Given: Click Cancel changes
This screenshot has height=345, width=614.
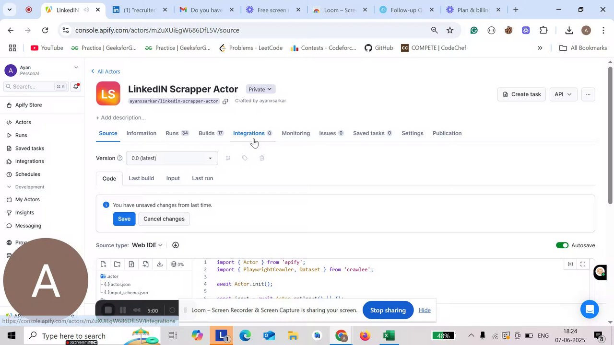Looking at the screenshot, I should [164, 219].
